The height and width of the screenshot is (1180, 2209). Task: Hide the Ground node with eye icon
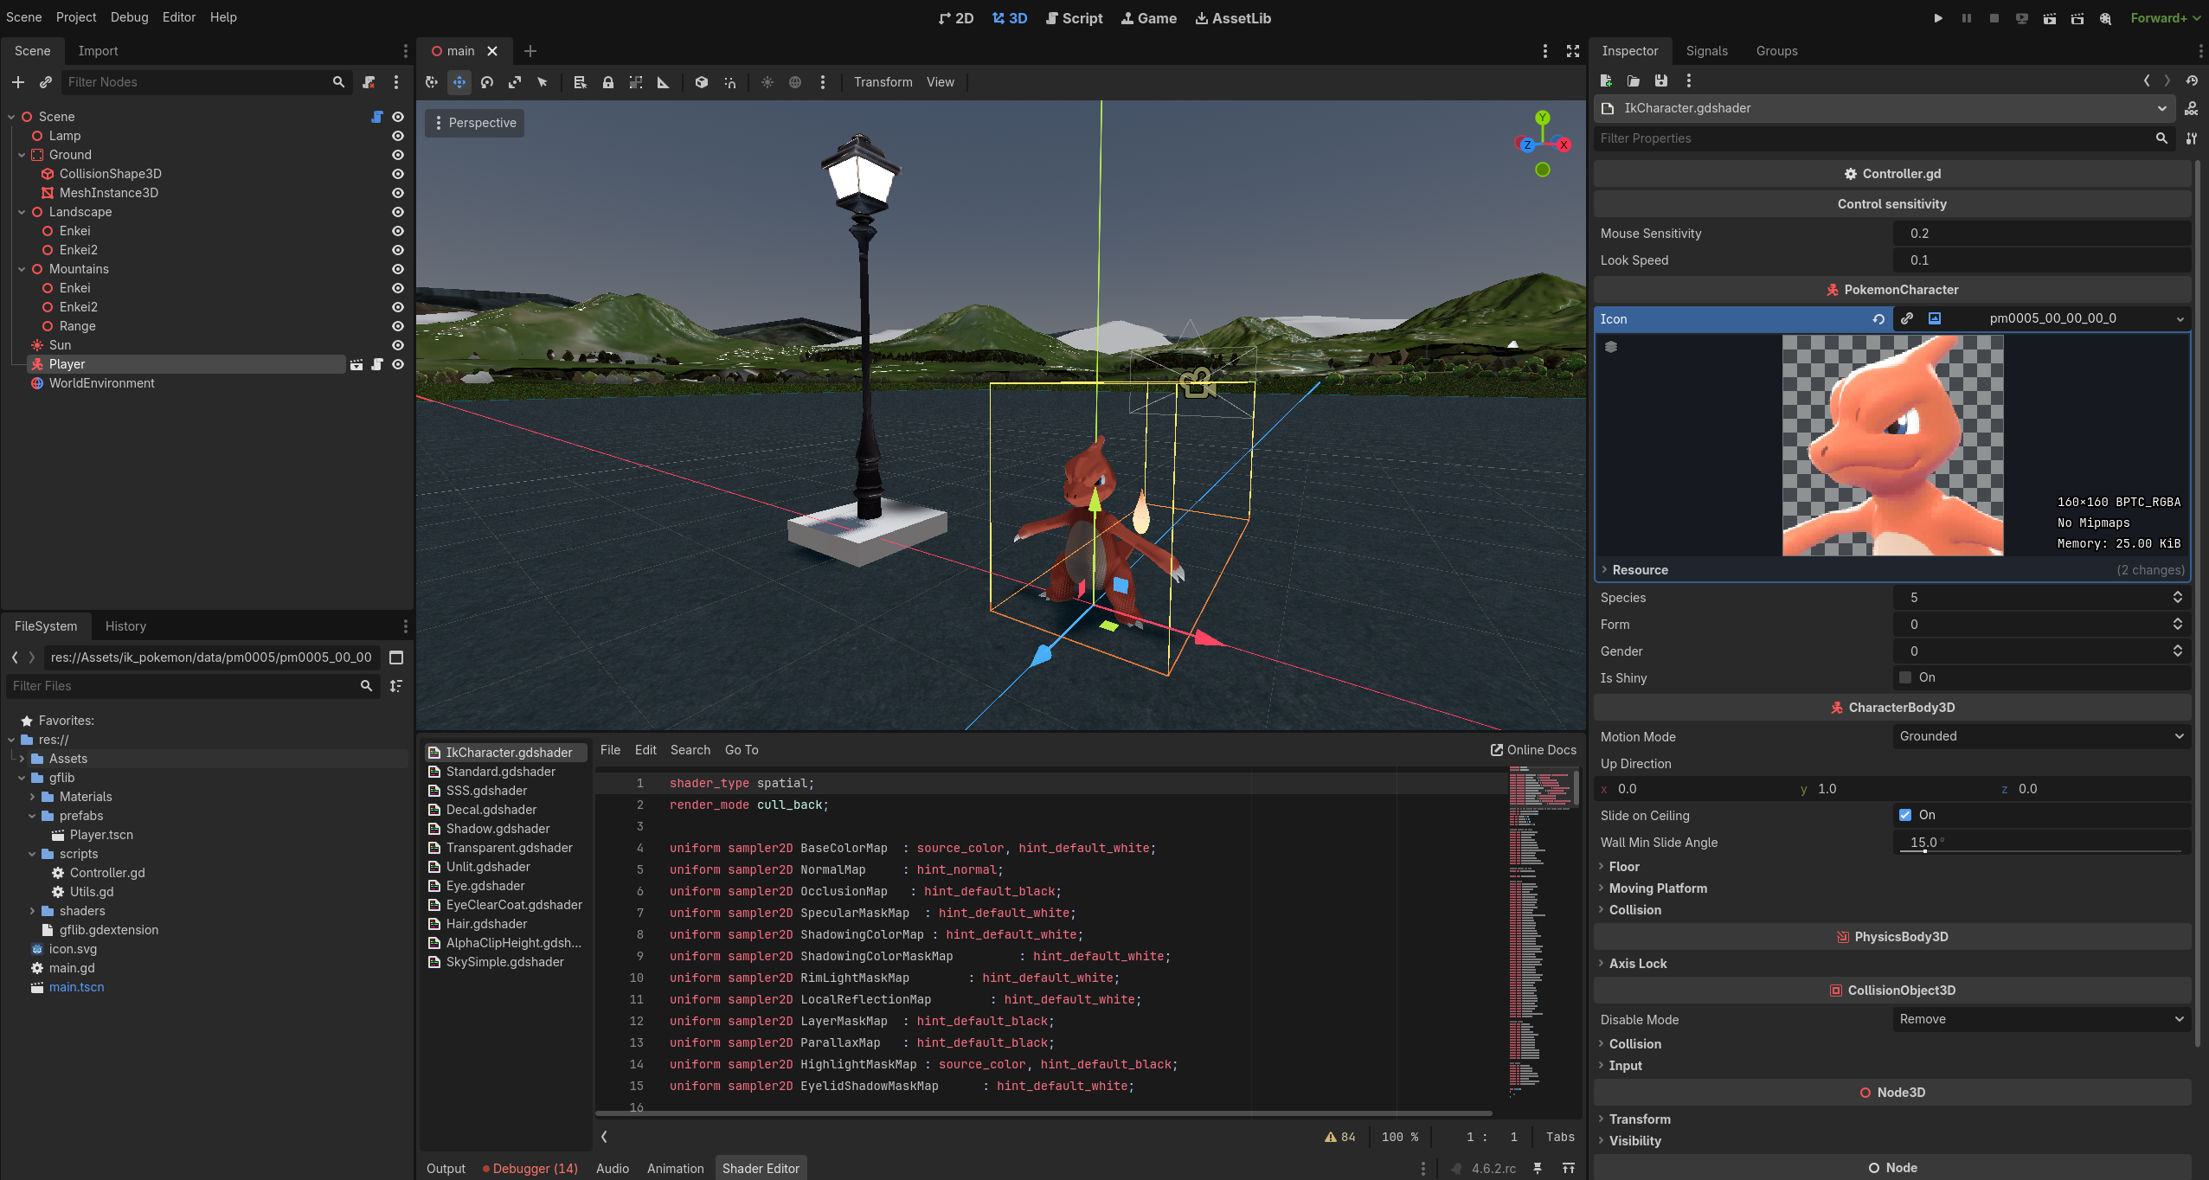(x=398, y=155)
